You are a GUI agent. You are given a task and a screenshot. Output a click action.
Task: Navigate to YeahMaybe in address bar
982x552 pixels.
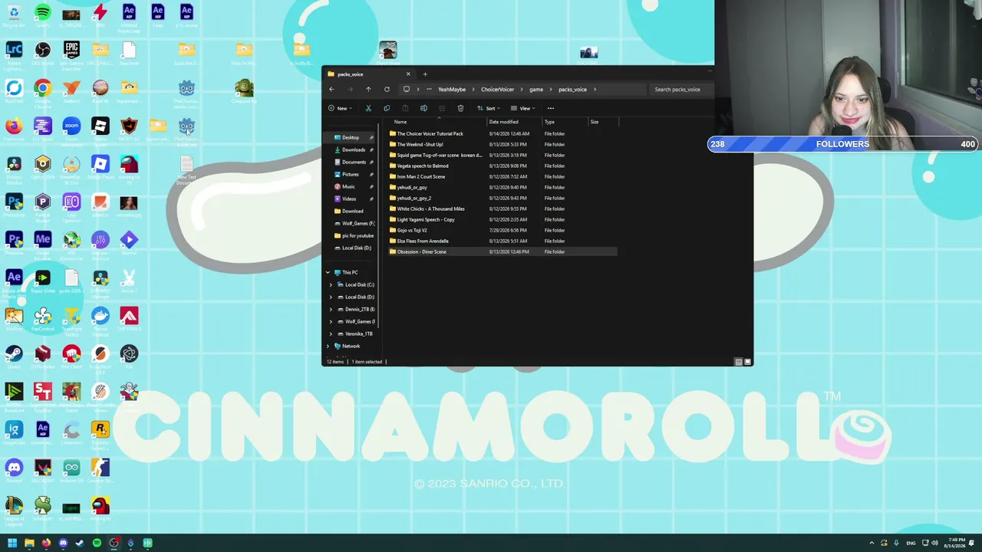452,90
